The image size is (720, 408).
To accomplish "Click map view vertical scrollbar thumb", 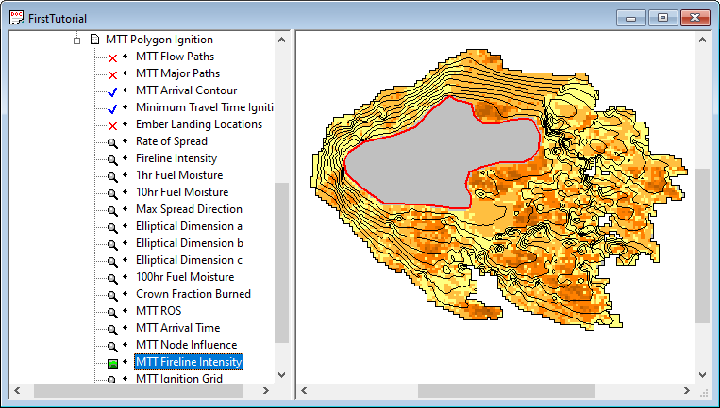I will pyautogui.click(x=703, y=245).
